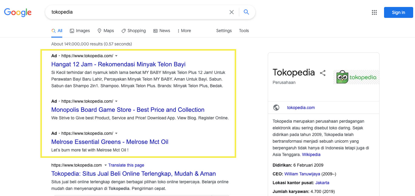Clear the search box with the X icon

(231, 12)
